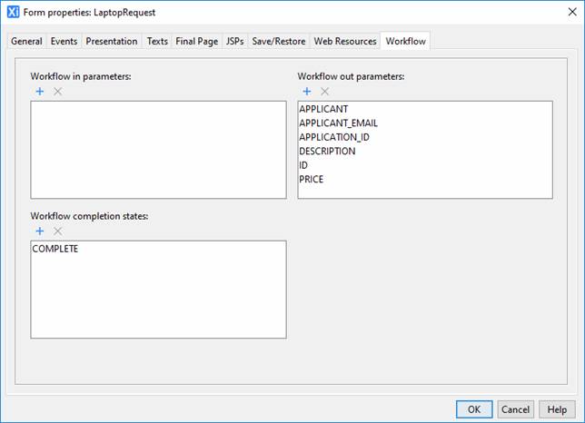Open the Final Page tab
585x423 pixels.
[197, 41]
